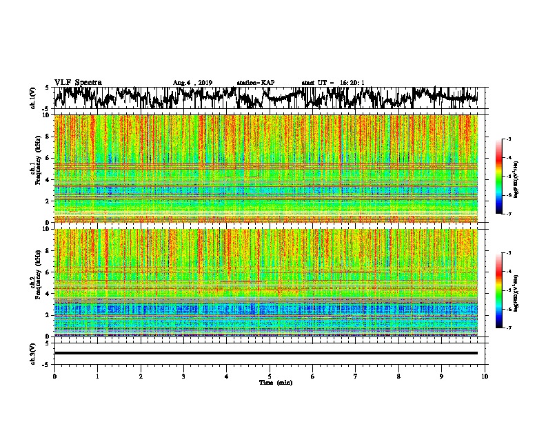Click the ch.2 spectrogram colorbar
The height and width of the screenshot is (422, 546).
pos(499,290)
